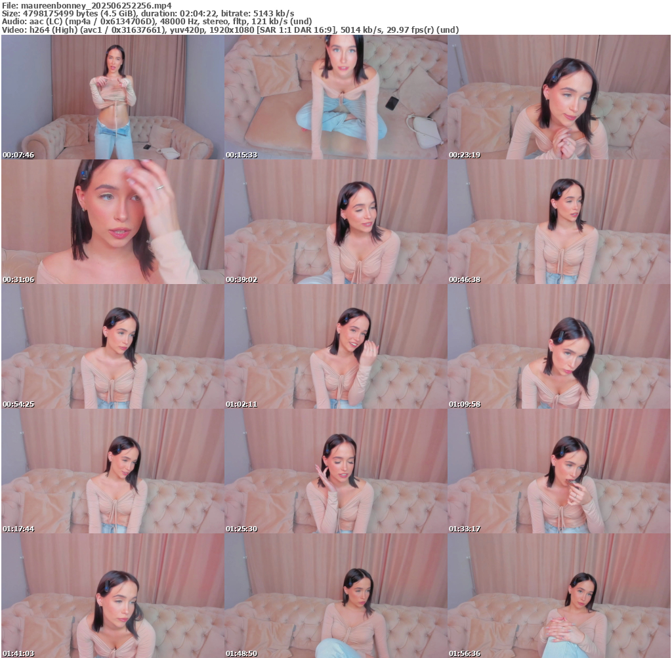Open the thumbnail at 01:41:03

coord(112,596)
